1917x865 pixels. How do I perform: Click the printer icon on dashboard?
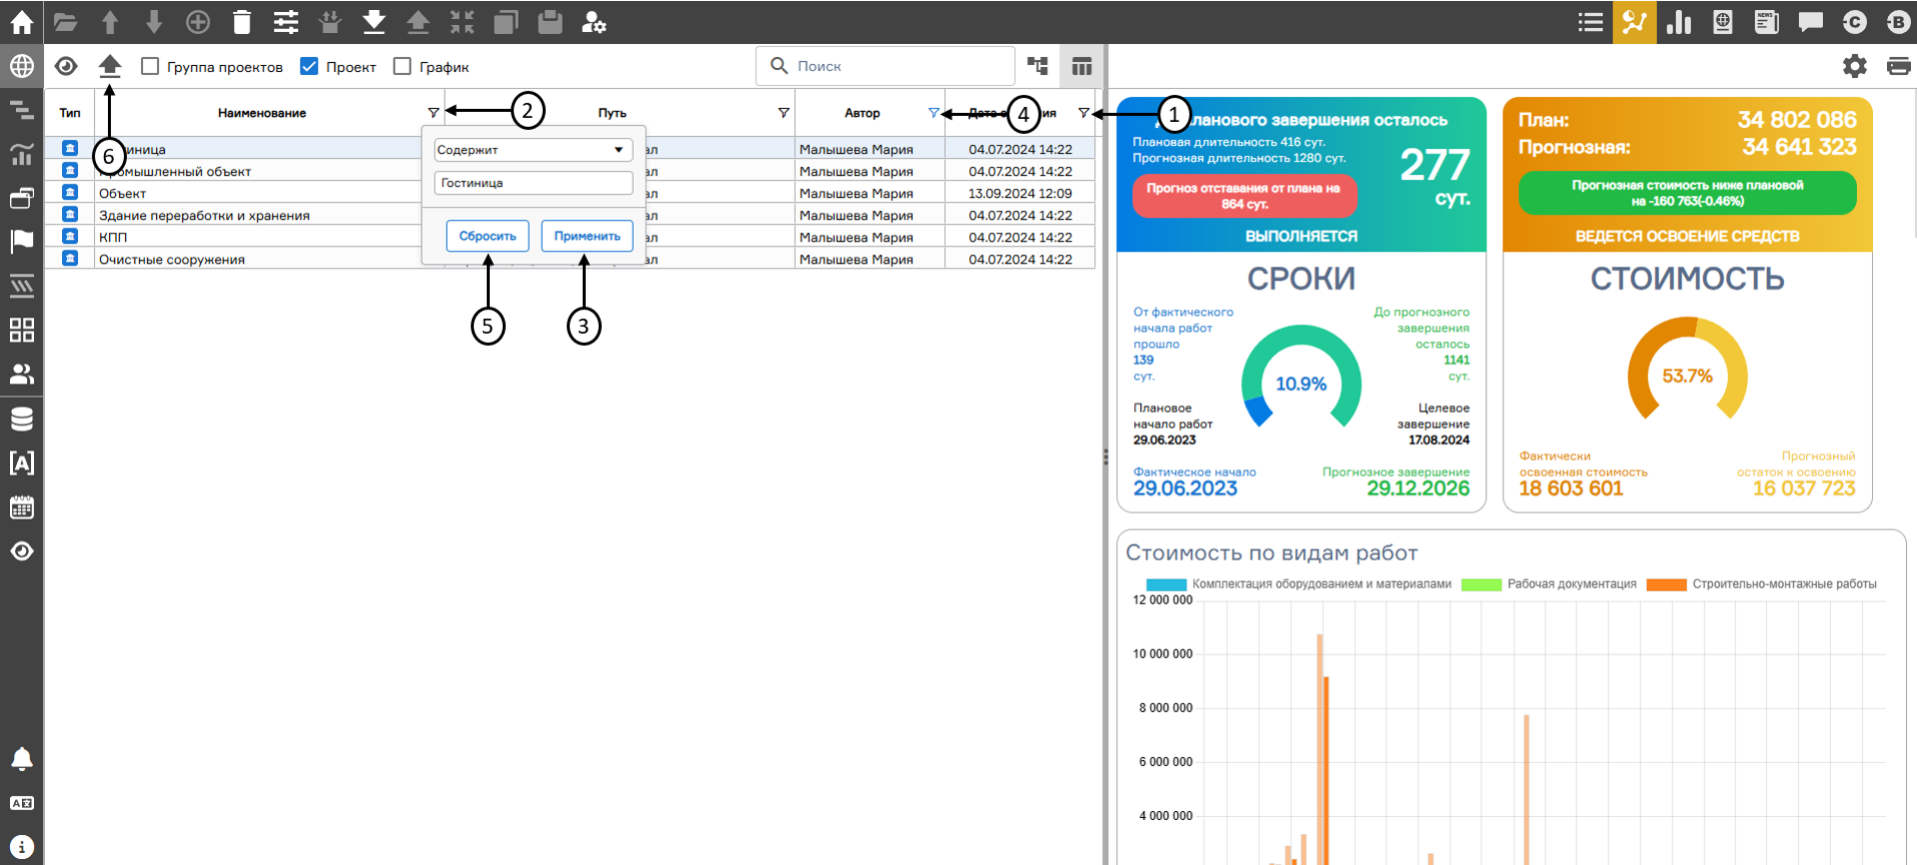[1898, 66]
